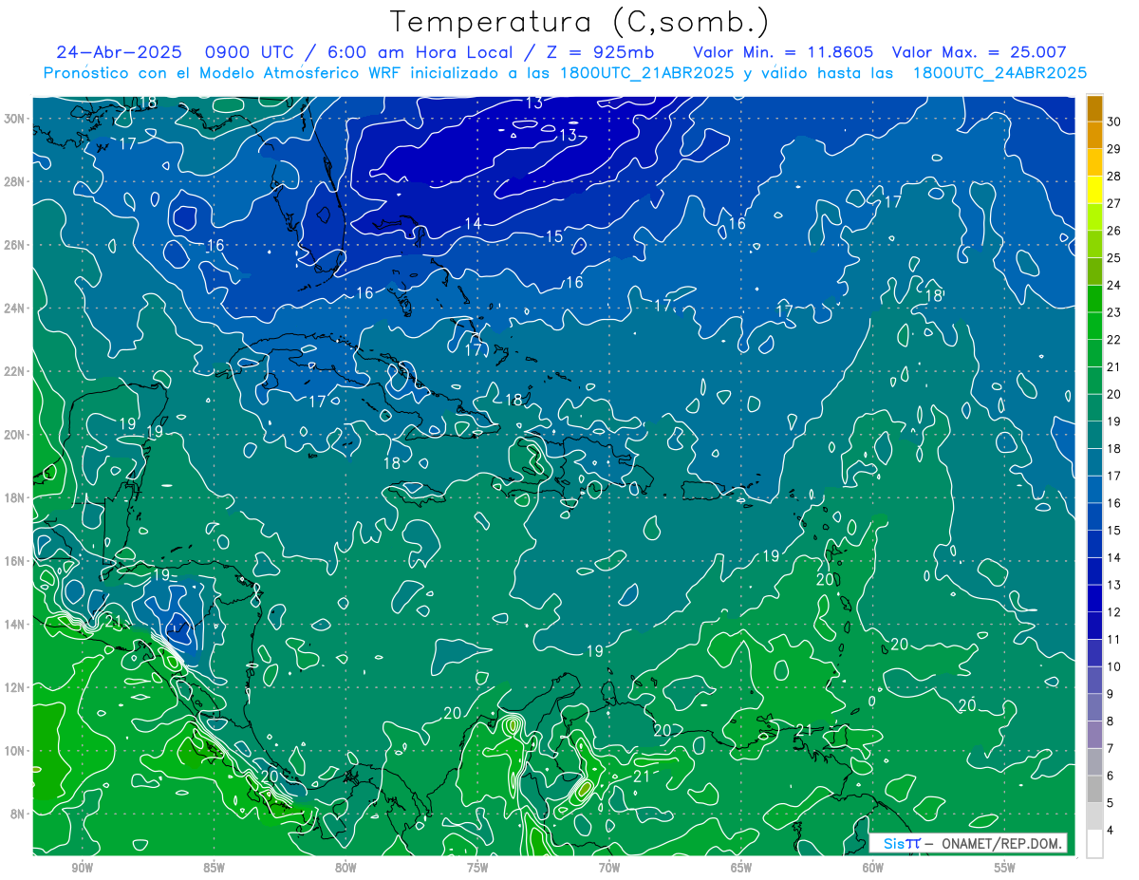Click the '75W' longitude axis label
Image resolution: width=1139 pixels, height=880 pixels.
pyautogui.click(x=477, y=868)
